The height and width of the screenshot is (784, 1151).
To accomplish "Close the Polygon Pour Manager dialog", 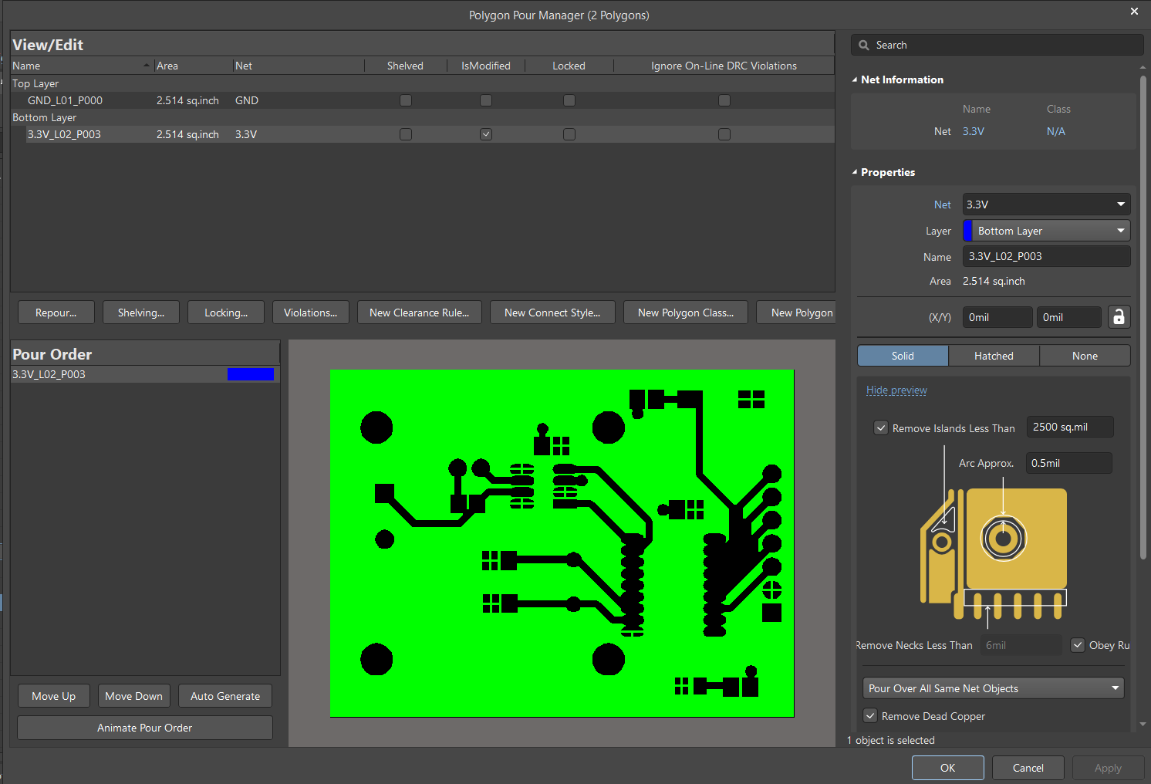I will [x=1134, y=12].
